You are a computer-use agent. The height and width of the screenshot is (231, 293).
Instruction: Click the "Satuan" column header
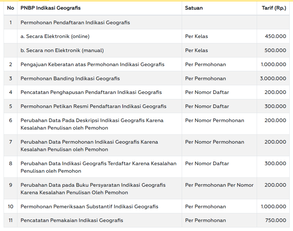pyautogui.click(x=194, y=8)
